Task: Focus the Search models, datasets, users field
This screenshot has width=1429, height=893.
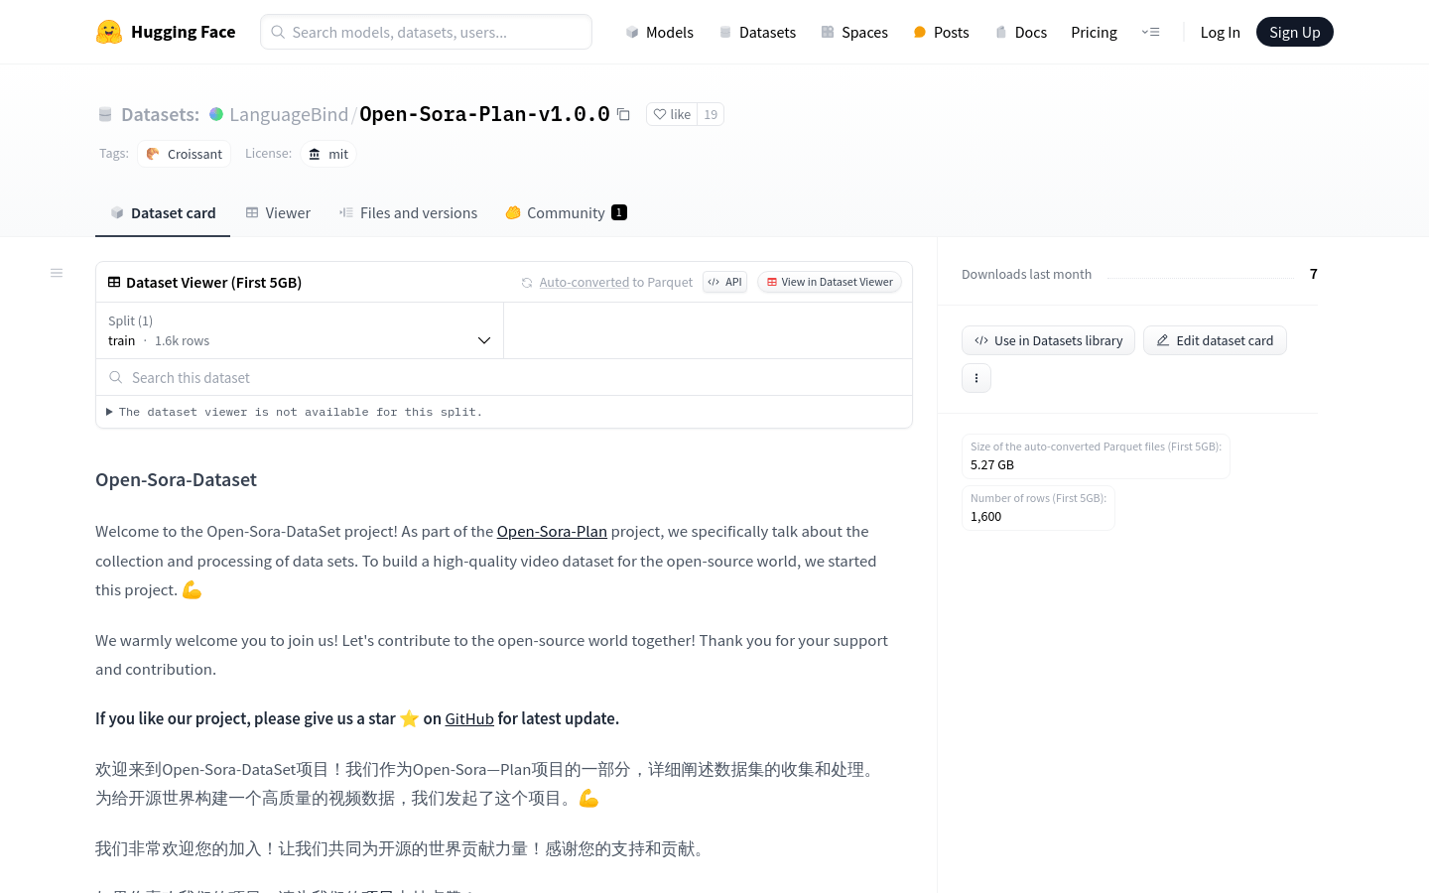Action: [x=426, y=32]
